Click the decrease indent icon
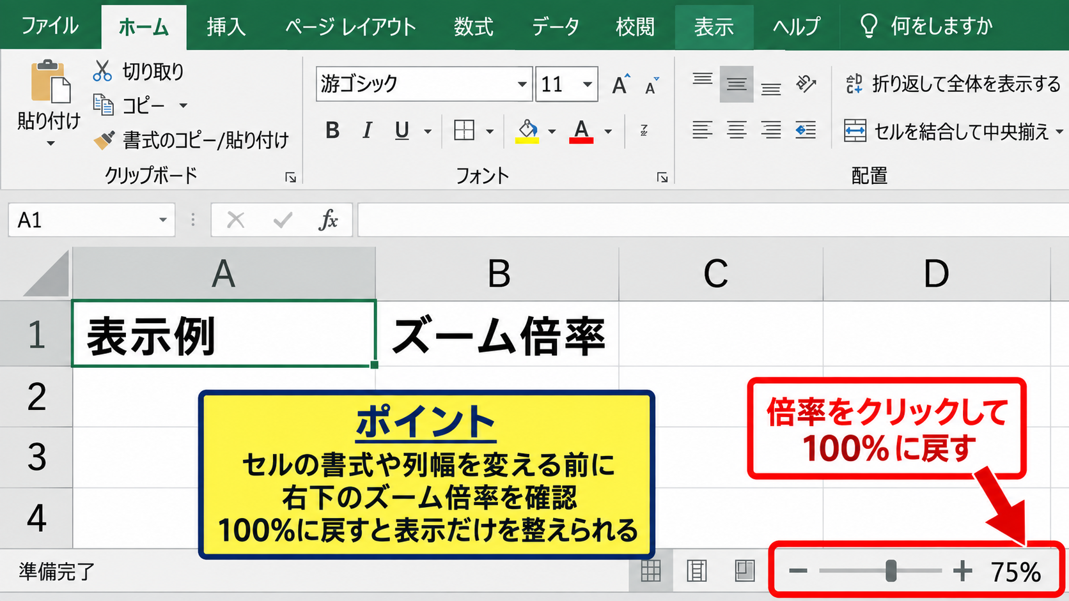 (x=806, y=130)
